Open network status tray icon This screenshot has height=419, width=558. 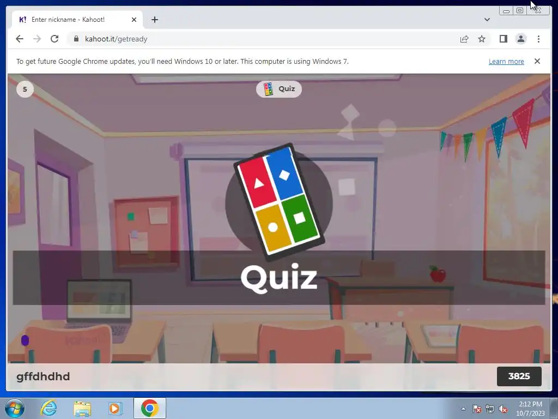490,409
